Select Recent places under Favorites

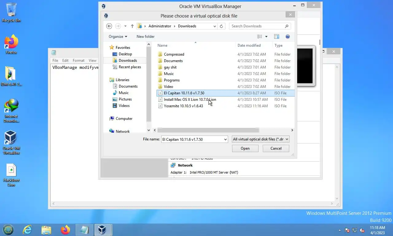(130, 67)
